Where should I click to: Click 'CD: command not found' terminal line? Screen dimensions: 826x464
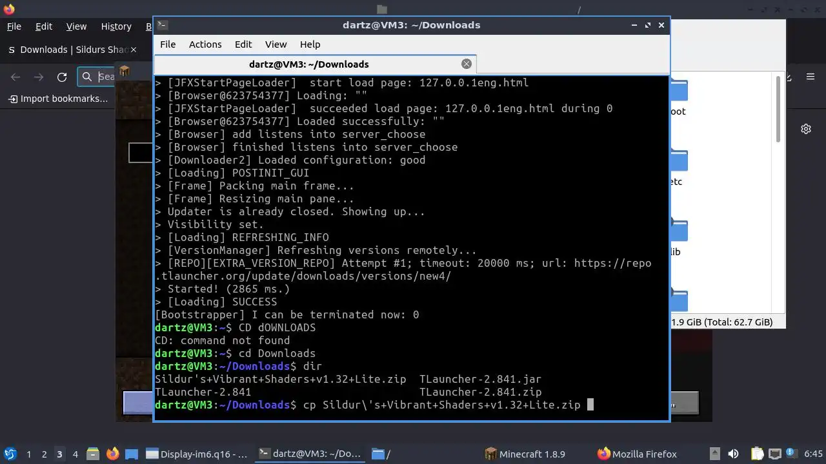(x=223, y=340)
